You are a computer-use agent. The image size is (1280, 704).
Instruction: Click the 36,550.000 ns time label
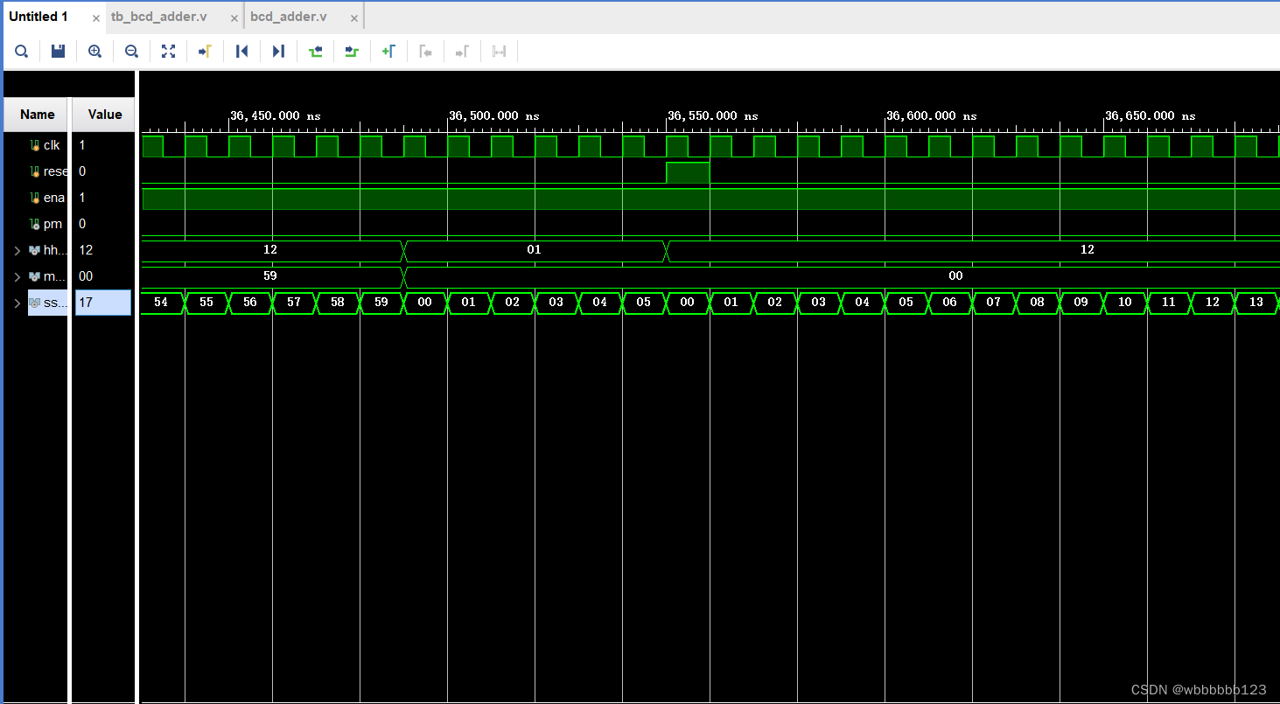tap(713, 115)
